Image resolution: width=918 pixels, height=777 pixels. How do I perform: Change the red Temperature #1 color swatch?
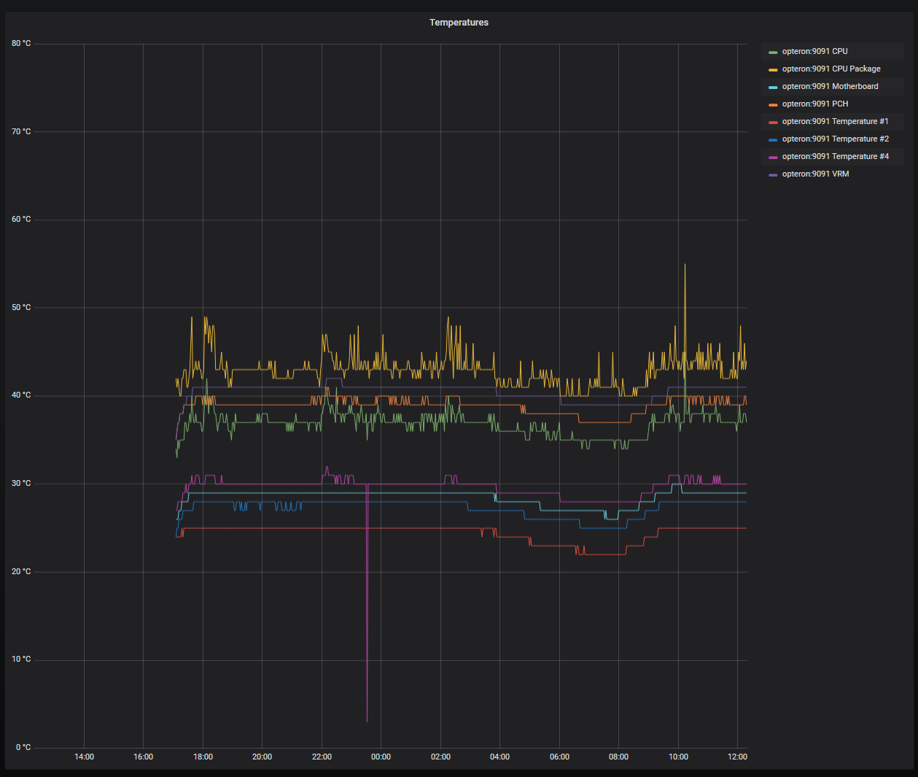773,123
